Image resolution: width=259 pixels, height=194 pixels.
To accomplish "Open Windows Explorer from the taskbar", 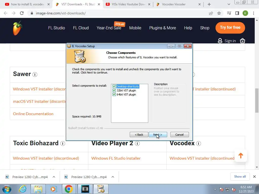I will coord(38,189).
